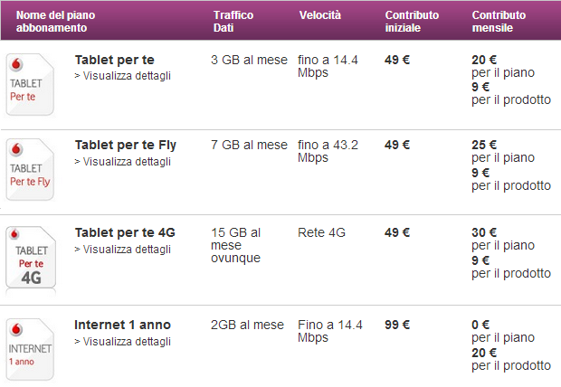Click the Nome del piano abbonamento header
This screenshot has width=561, height=387.
pos(55,21)
